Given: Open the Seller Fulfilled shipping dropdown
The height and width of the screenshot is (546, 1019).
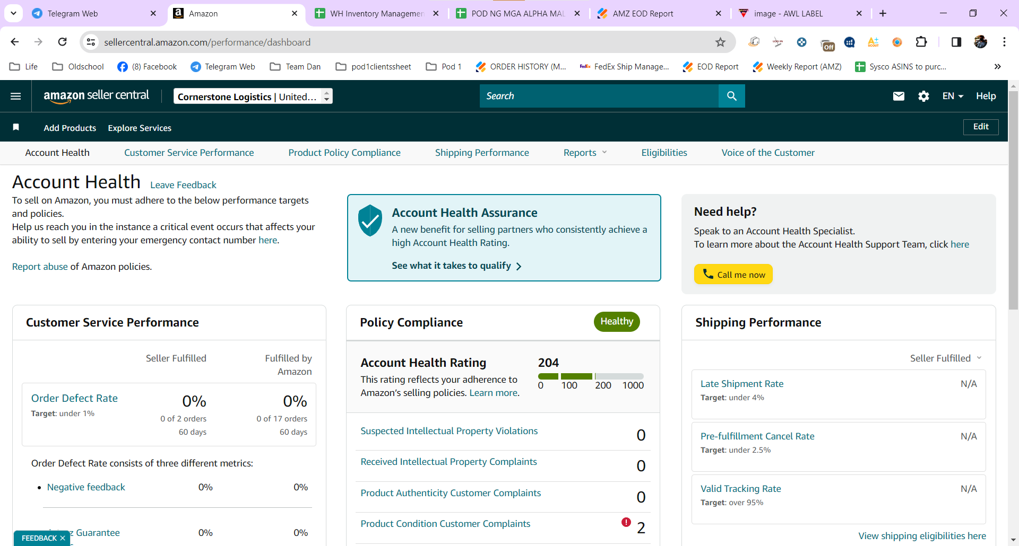Looking at the screenshot, I should click(x=946, y=358).
